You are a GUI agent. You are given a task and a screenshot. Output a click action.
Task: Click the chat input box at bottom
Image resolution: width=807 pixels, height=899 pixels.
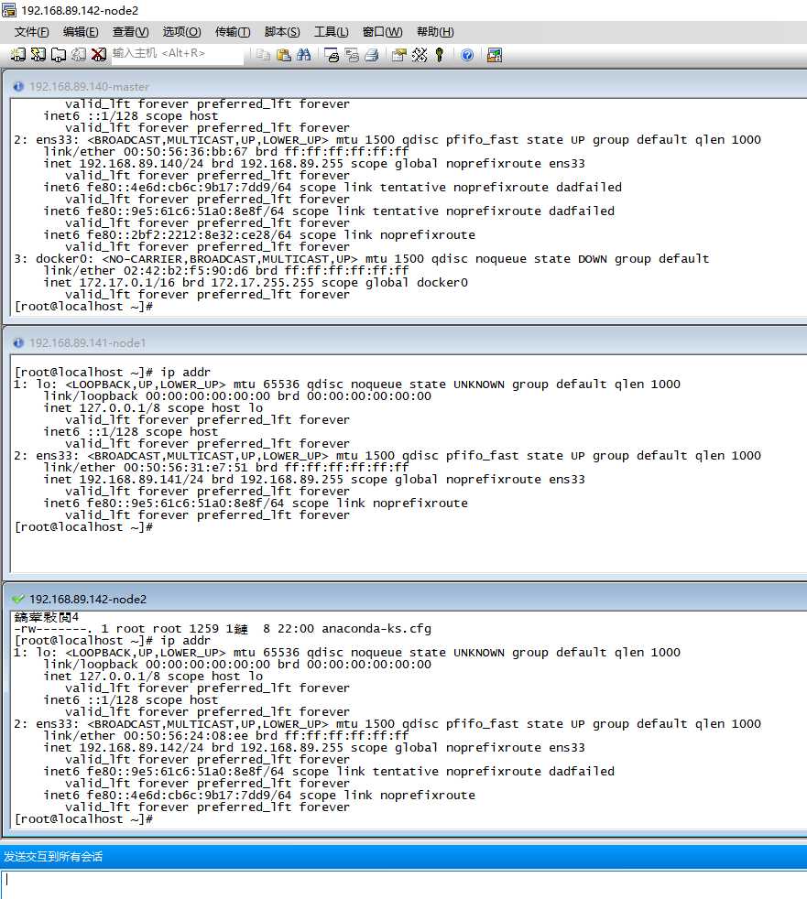[x=404, y=884]
